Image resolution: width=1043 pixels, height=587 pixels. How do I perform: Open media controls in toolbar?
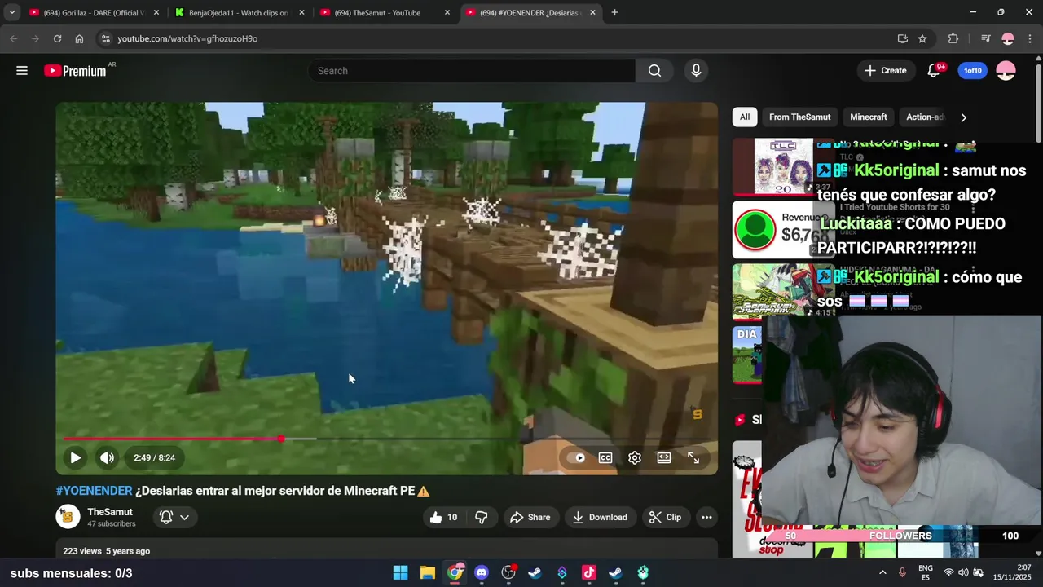(985, 38)
